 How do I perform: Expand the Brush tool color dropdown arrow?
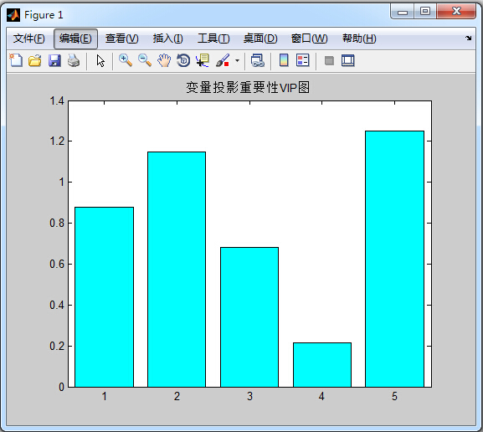[x=237, y=60]
